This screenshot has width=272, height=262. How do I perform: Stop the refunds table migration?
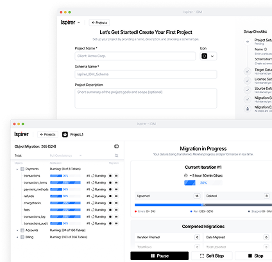point(110,196)
